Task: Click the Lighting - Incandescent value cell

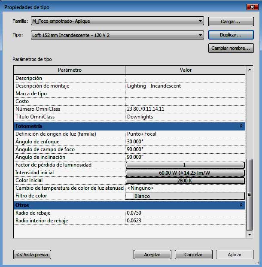Action: (x=185, y=86)
